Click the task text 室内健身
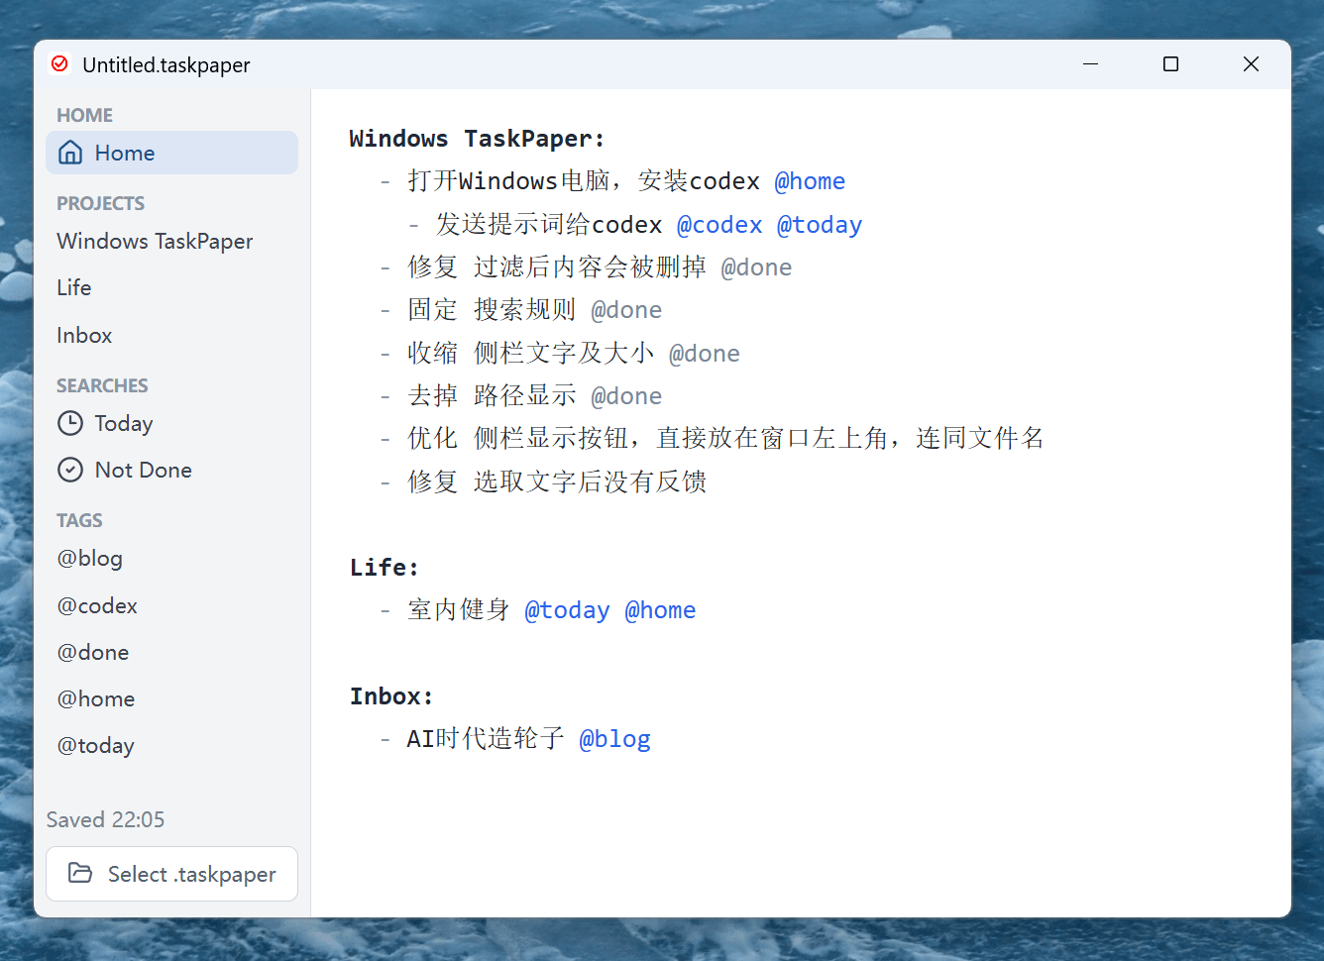The width and height of the screenshot is (1324, 961). point(459,610)
